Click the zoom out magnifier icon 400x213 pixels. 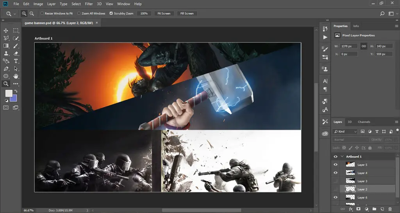32,13
